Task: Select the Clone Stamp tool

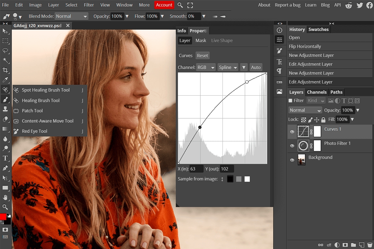Action: 5,109
